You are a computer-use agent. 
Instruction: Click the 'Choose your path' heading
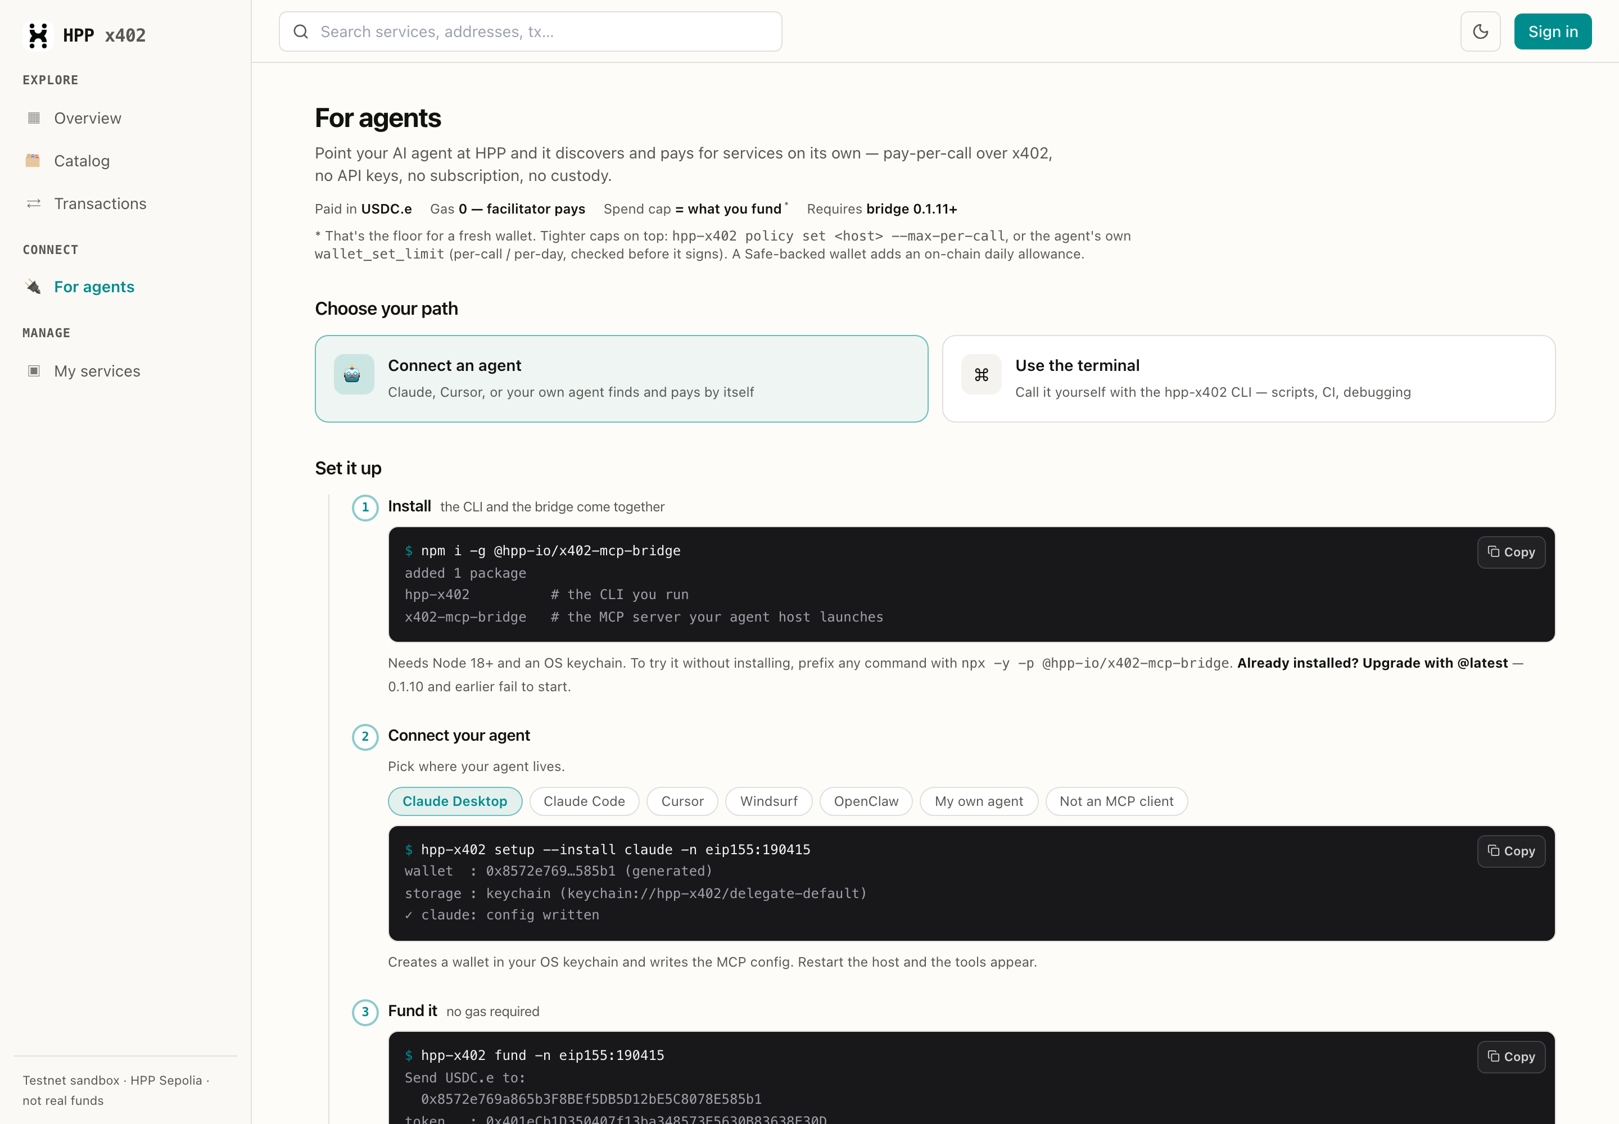(386, 309)
